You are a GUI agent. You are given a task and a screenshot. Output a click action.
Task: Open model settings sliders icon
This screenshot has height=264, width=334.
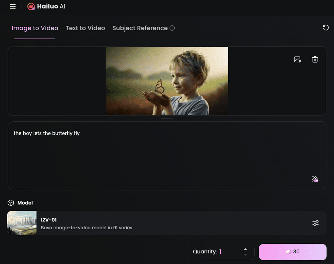(x=315, y=223)
